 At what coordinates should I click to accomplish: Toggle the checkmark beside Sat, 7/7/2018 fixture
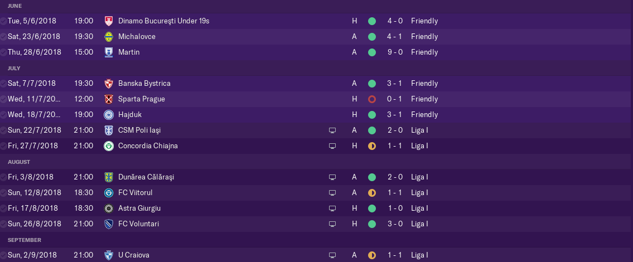click(x=3, y=84)
